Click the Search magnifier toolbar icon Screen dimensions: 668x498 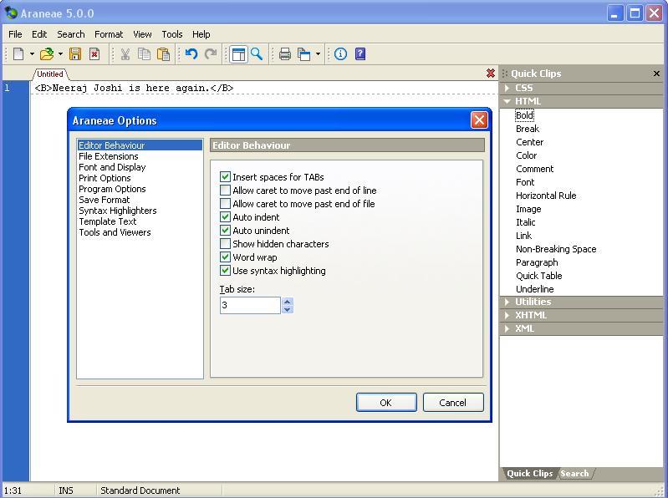(x=257, y=54)
